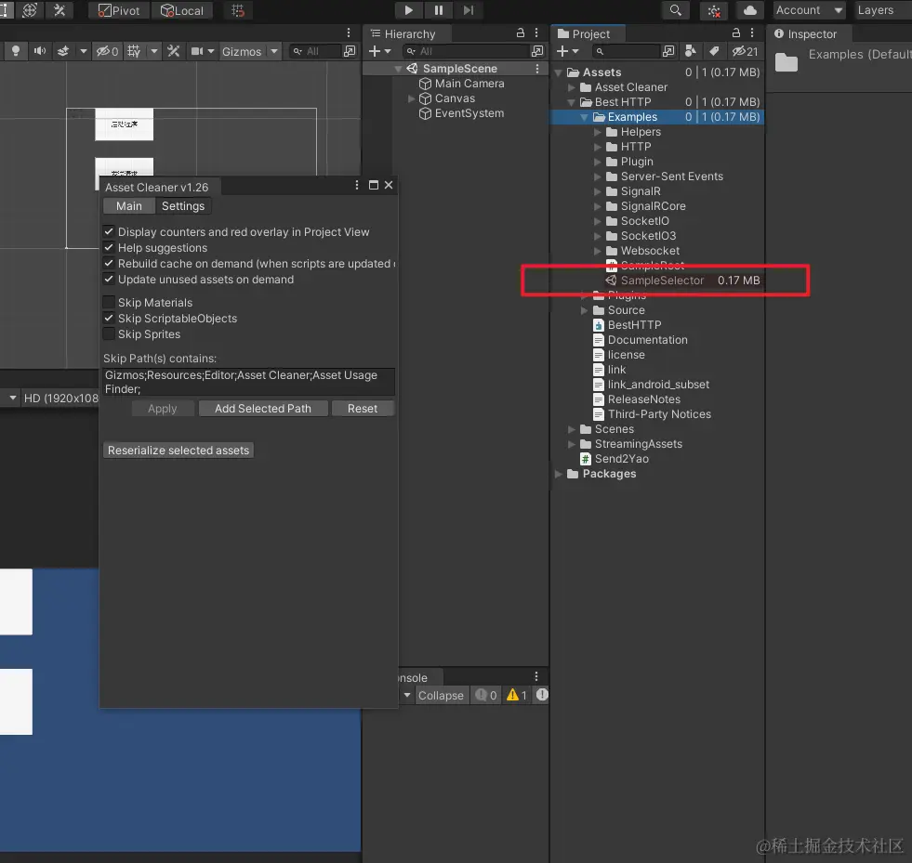Click Hierarchy create plus button
The height and width of the screenshot is (863, 912).
[x=375, y=51]
